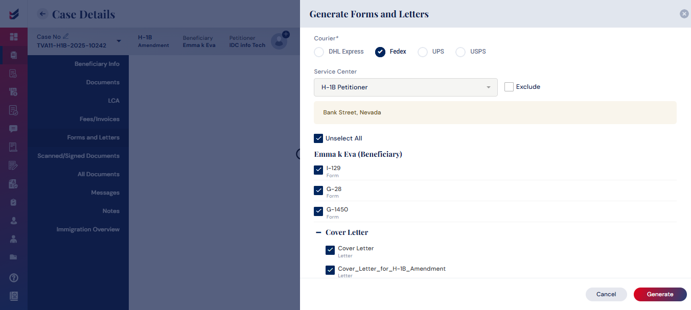This screenshot has height=310, width=691.
Task: Select USPS courier option
Action: click(x=460, y=52)
